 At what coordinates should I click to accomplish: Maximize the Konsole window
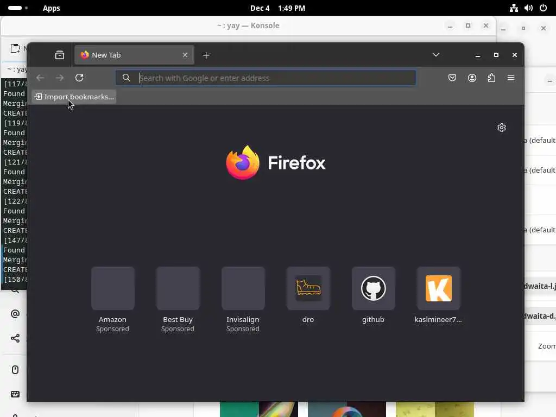467,26
